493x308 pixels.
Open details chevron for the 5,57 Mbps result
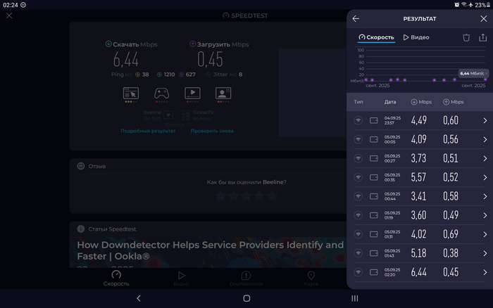[x=485, y=177]
